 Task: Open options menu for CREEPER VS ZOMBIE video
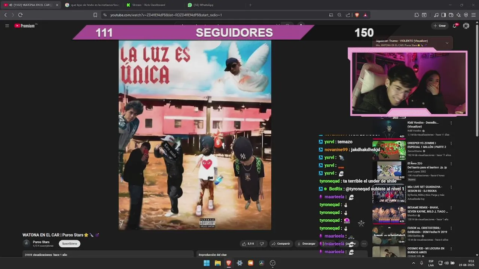coord(451,143)
